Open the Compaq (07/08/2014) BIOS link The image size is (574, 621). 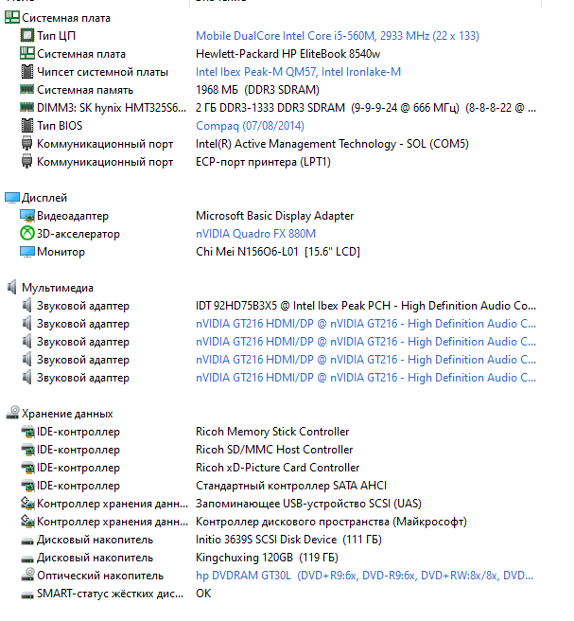(x=250, y=126)
